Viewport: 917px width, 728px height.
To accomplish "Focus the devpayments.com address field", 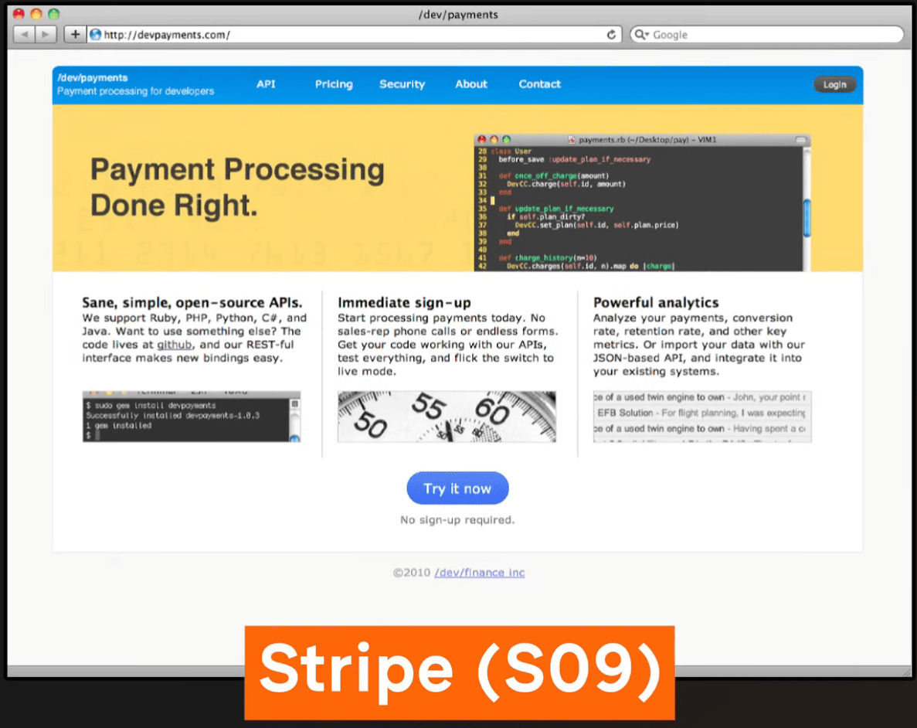I will [x=355, y=35].
